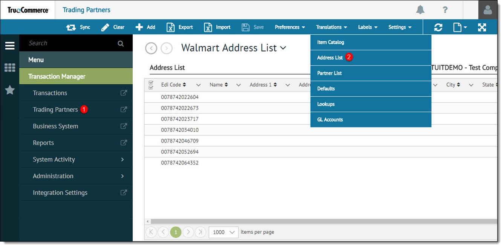The width and height of the screenshot is (501, 245).
Task: Choose Partner List from Translations menu
Action: 371,73
